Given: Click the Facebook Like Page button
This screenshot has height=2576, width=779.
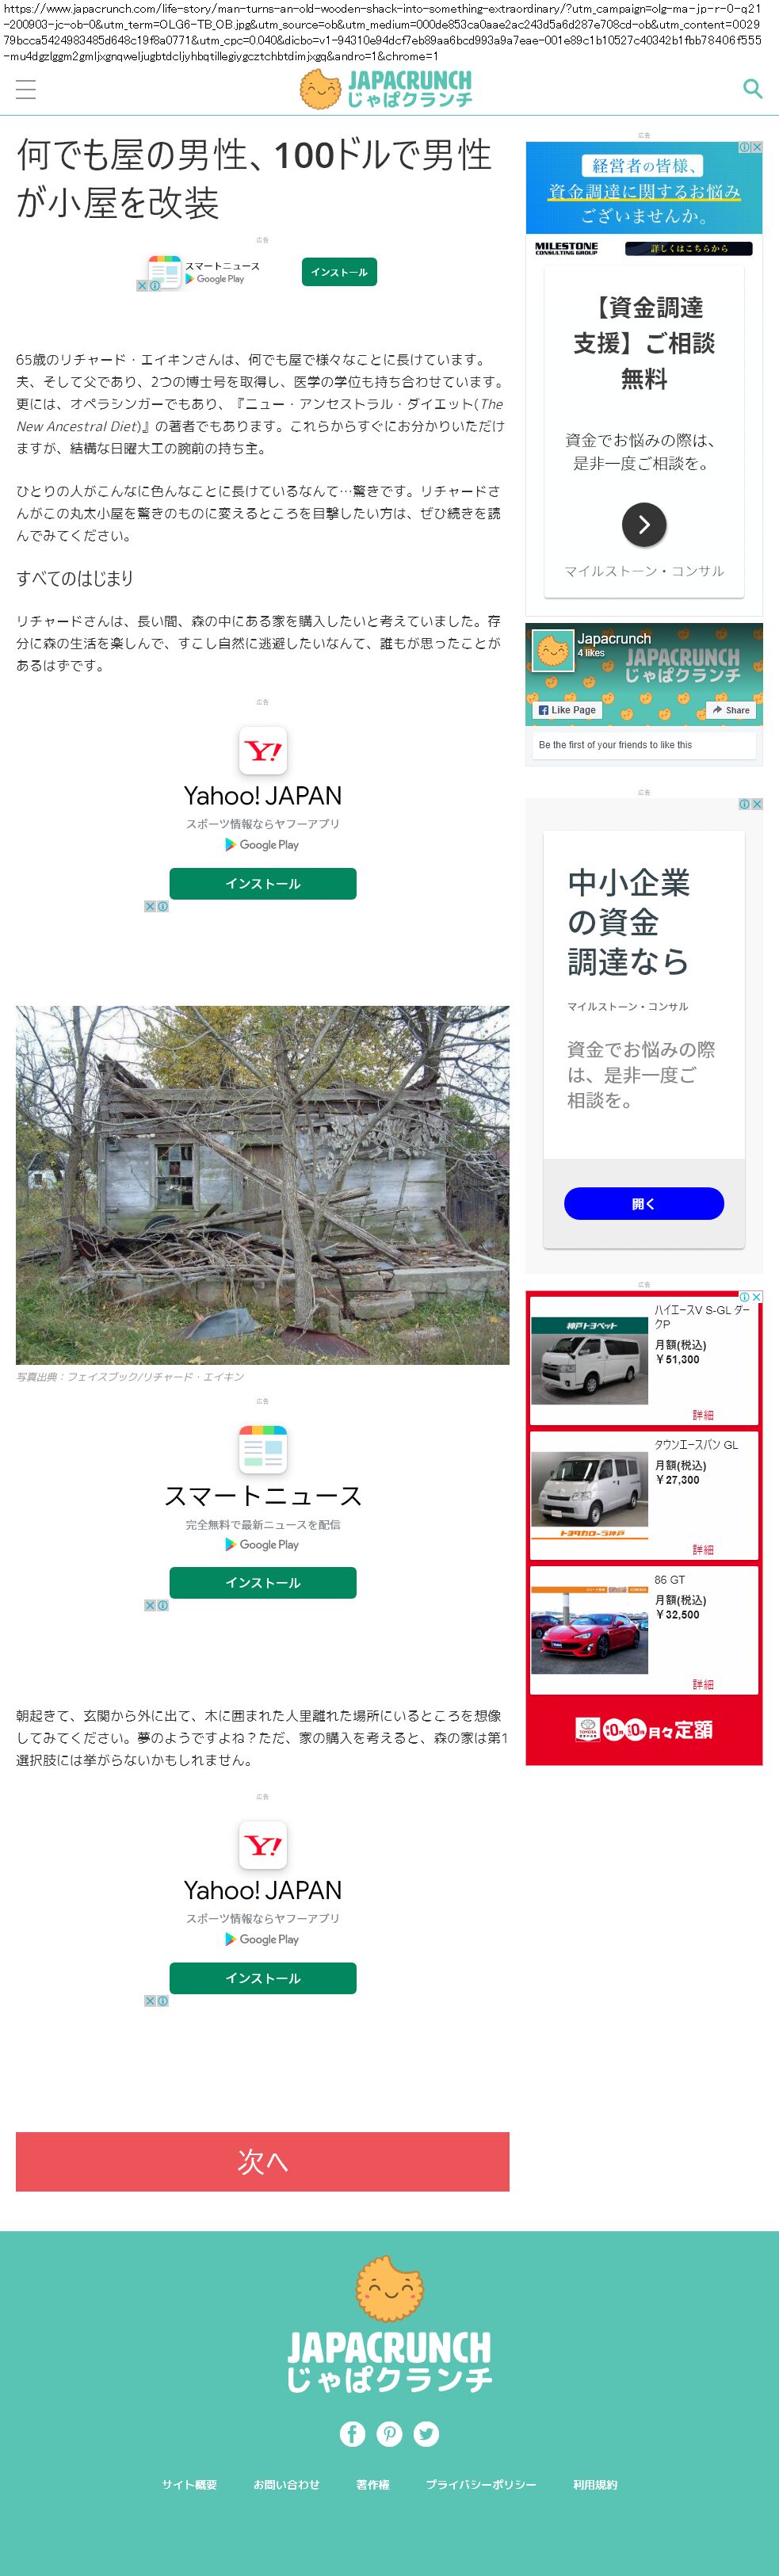Looking at the screenshot, I should click(567, 709).
